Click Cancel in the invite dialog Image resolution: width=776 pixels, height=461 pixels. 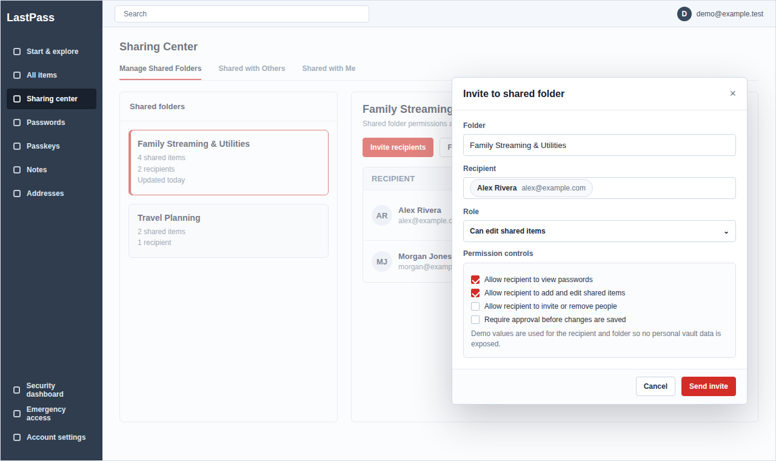coord(655,386)
